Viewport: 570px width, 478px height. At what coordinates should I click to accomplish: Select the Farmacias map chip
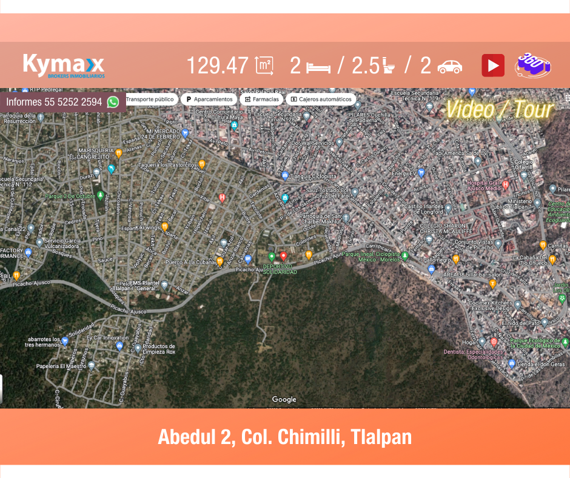coord(262,99)
